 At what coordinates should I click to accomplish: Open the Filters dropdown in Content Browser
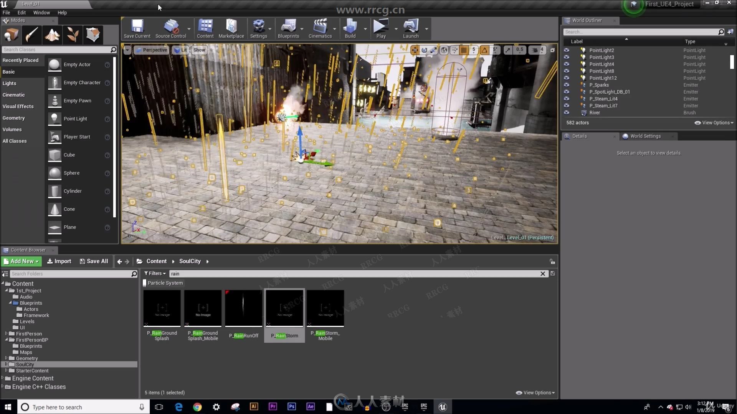pos(155,273)
